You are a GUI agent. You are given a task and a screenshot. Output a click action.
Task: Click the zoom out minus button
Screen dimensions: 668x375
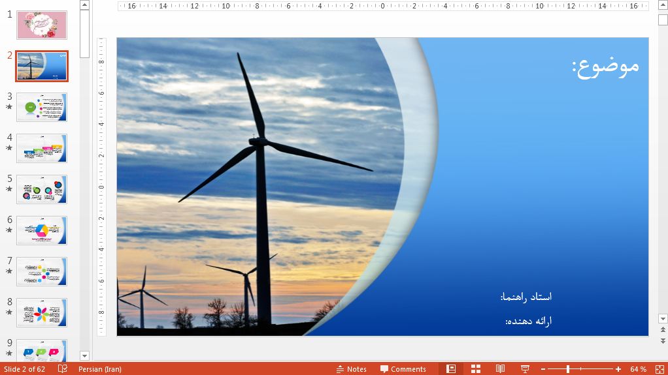coord(543,369)
